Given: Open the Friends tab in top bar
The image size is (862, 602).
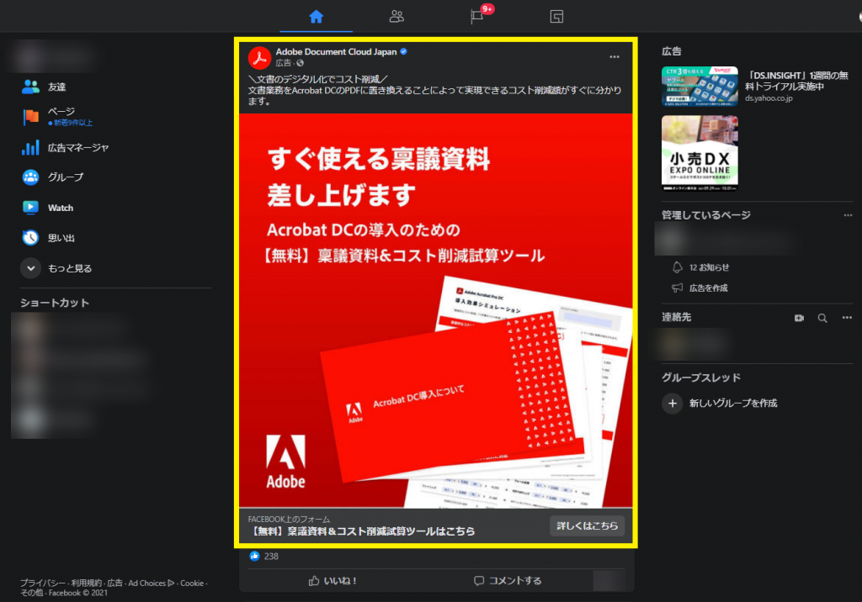Looking at the screenshot, I should coord(396,17).
